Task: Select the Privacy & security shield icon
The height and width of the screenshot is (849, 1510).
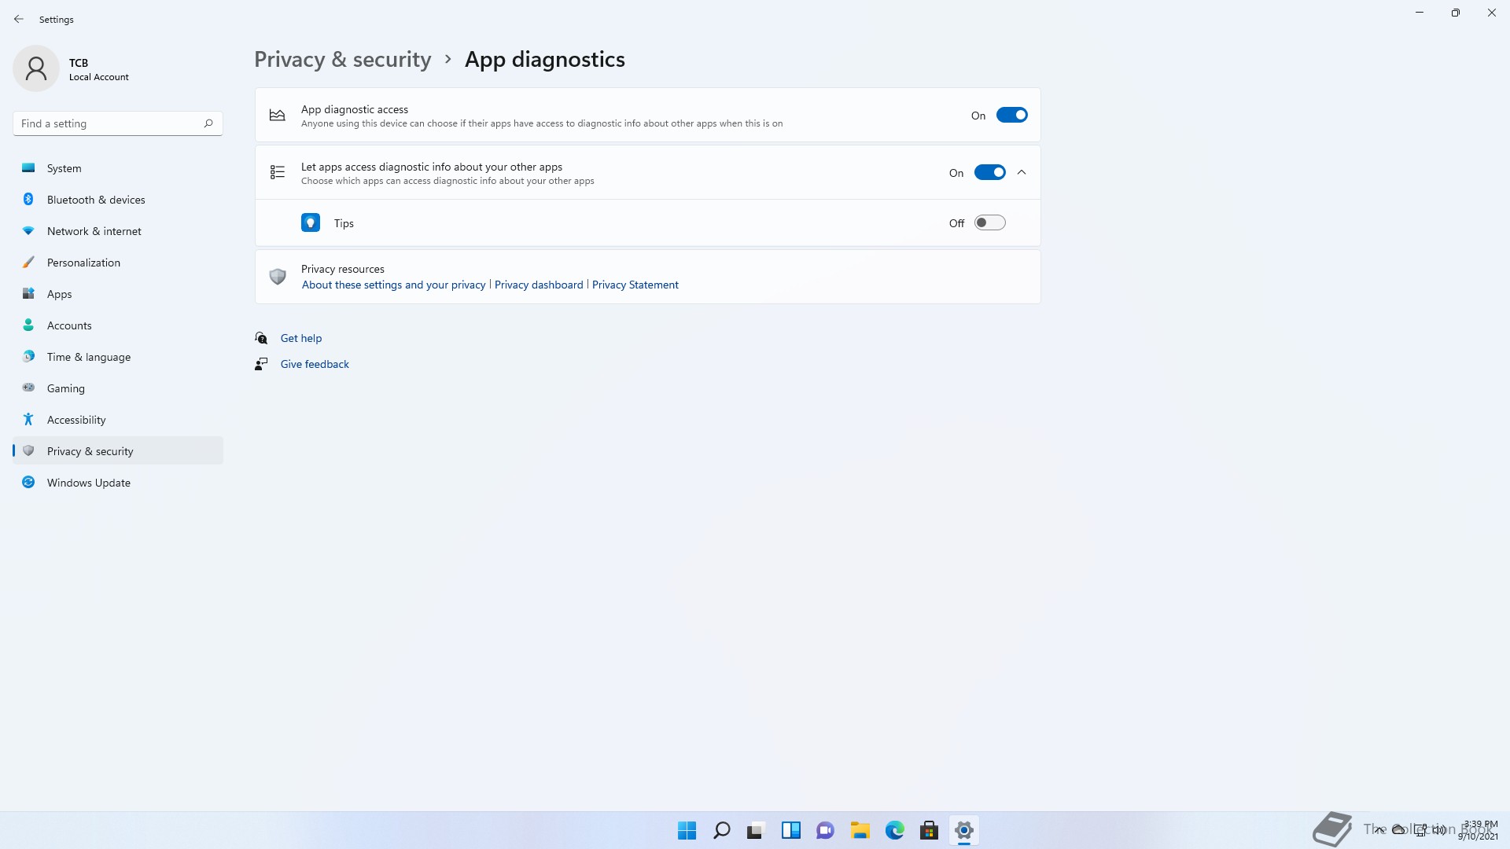Action: point(28,450)
